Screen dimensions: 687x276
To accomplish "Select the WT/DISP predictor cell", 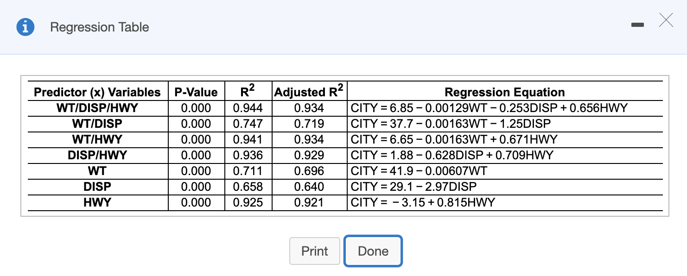I will pyautogui.click(x=97, y=124).
